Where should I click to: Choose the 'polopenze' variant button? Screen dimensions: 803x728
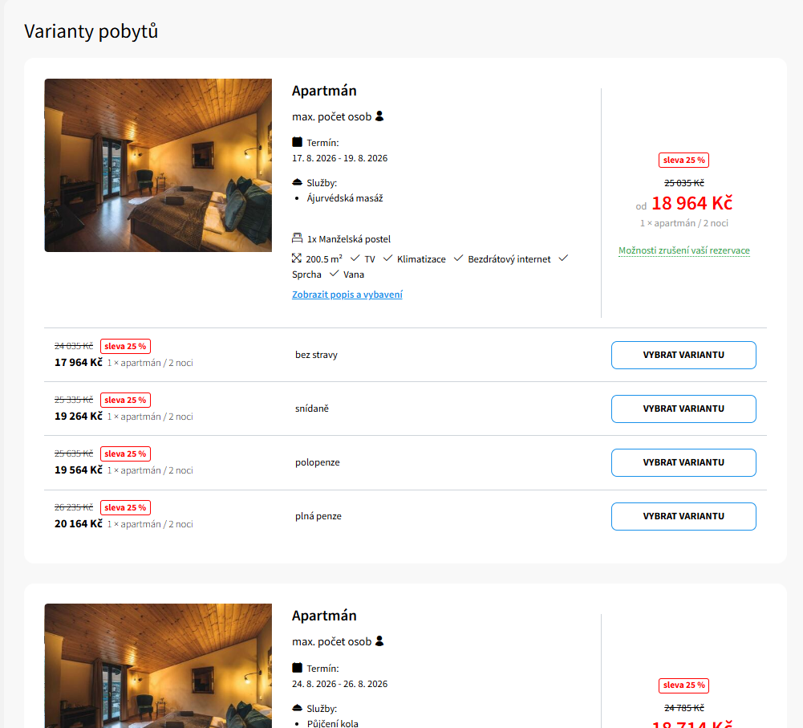pyautogui.click(x=683, y=462)
